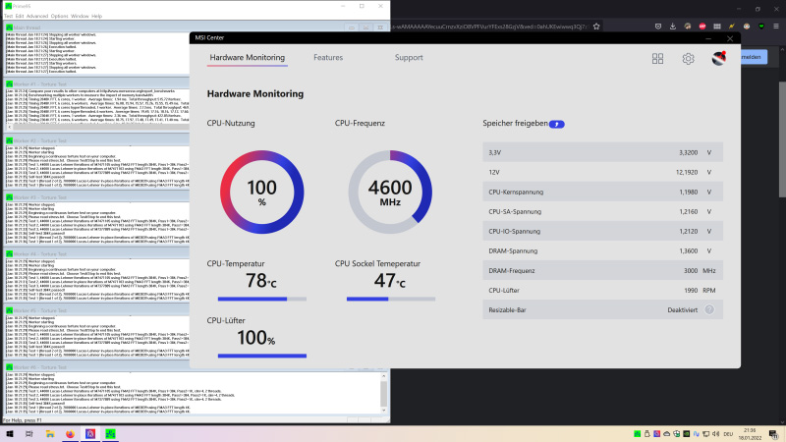Select the DRAM-Frequenz row
The image size is (786, 442).
point(602,271)
